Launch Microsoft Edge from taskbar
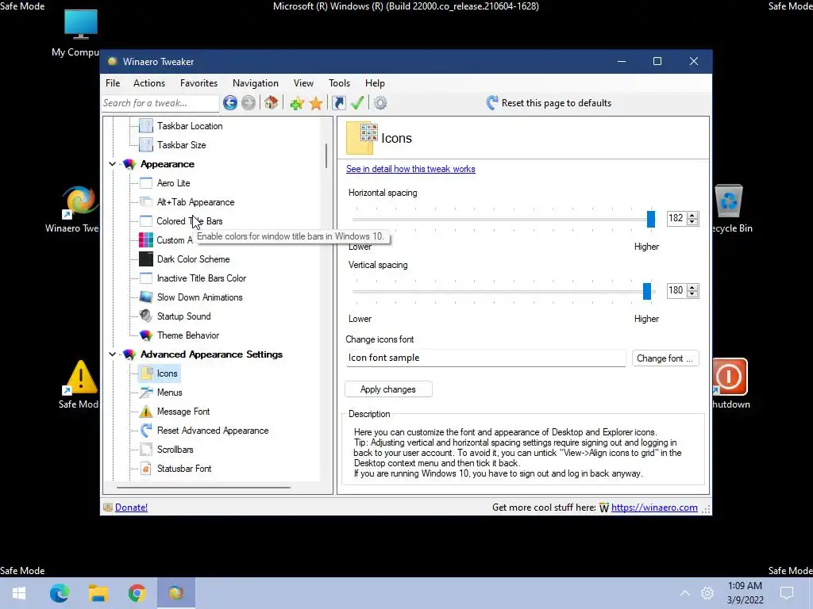 [x=59, y=593]
